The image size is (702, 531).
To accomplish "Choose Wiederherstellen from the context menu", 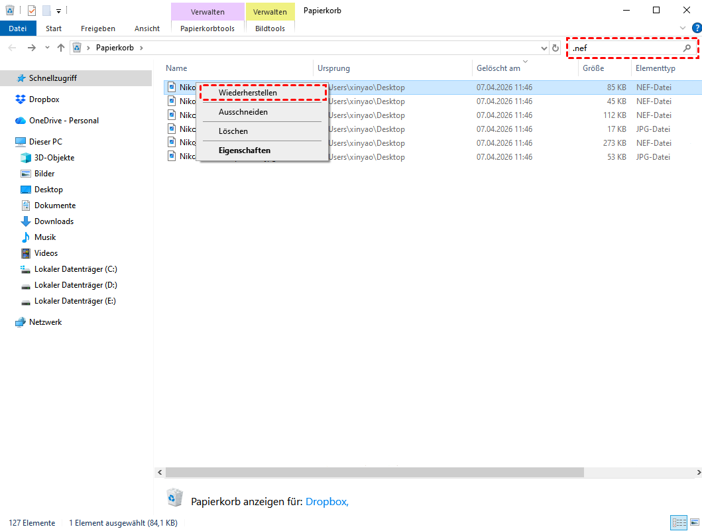I will (x=248, y=93).
